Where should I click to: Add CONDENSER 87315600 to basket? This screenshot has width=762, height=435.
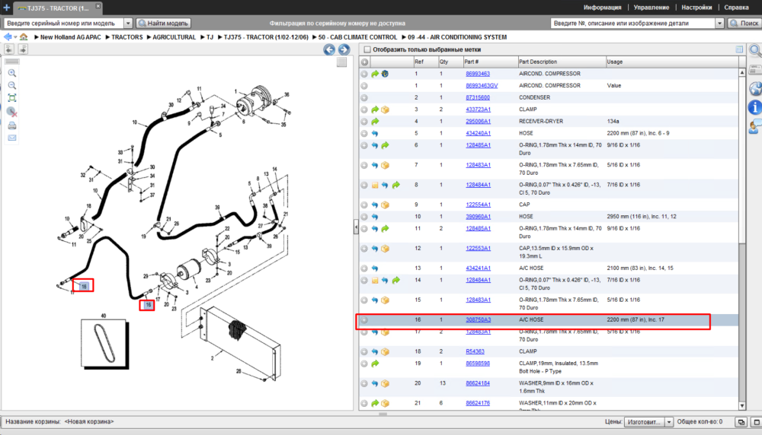click(364, 97)
